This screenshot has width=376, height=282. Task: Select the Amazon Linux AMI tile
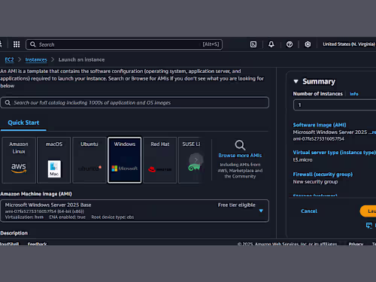19,160
